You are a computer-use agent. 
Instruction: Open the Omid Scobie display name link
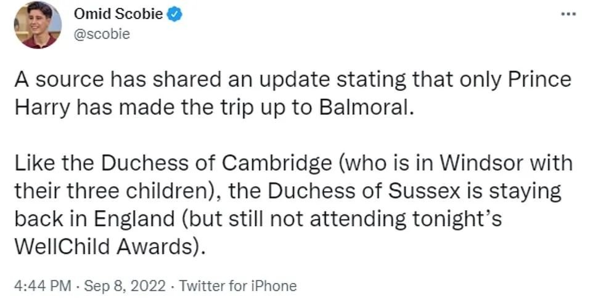tap(118, 14)
